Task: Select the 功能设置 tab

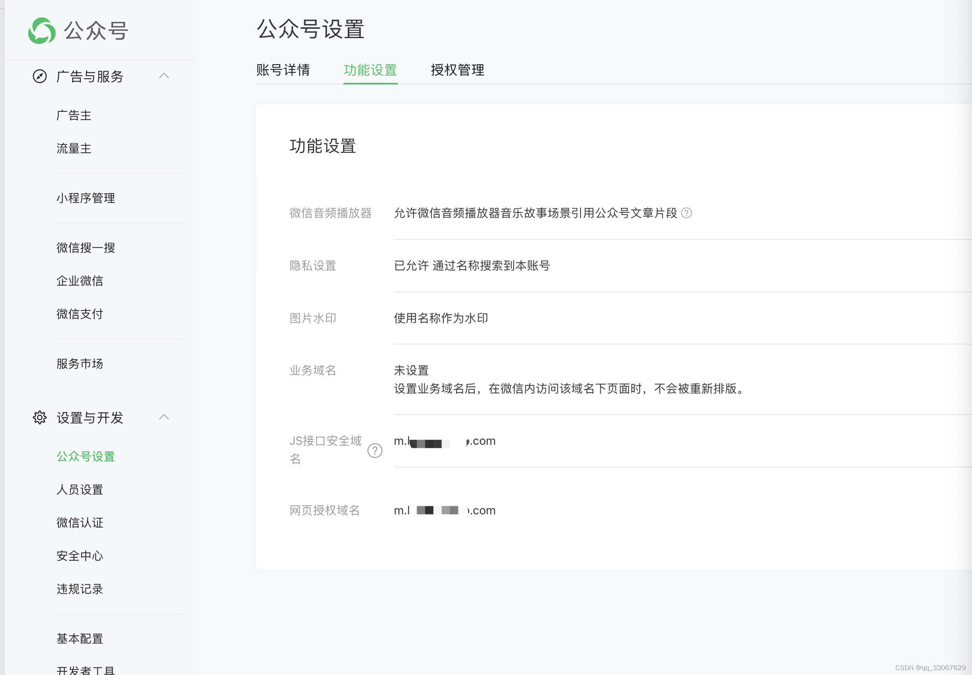Action: (370, 70)
